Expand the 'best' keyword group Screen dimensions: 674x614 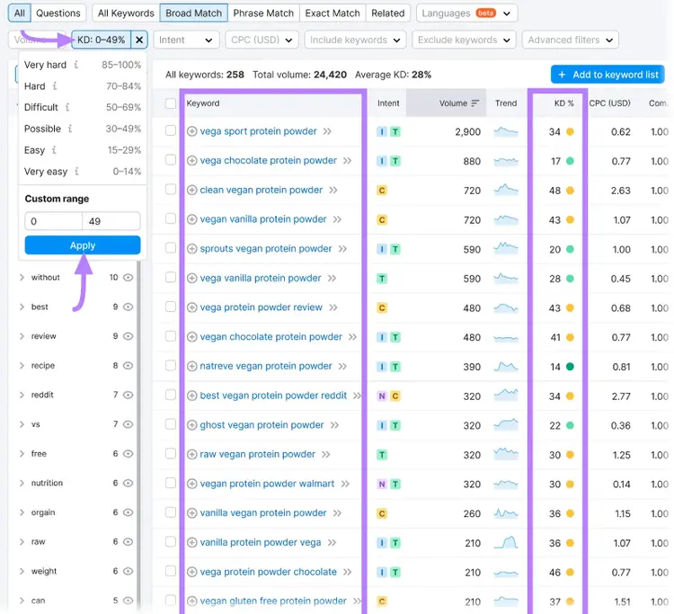pyautogui.click(x=22, y=307)
